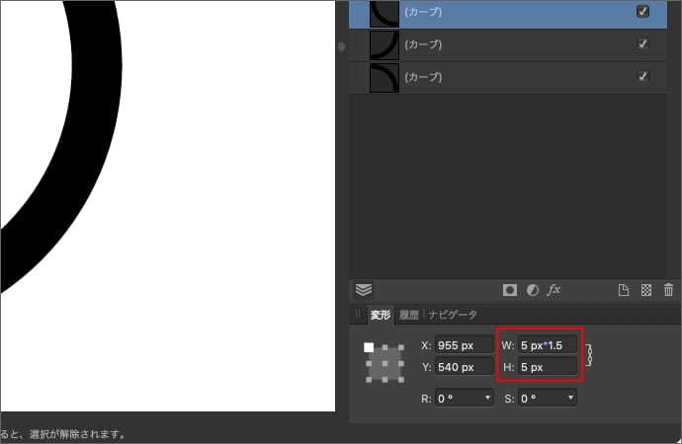The width and height of the screenshot is (682, 444).
Task: Switch to the 変形 tab
Action: point(381,315)
